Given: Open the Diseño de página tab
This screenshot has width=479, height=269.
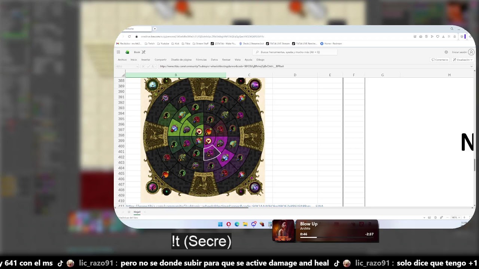Looking at the screenshot, I should point(181,60).
